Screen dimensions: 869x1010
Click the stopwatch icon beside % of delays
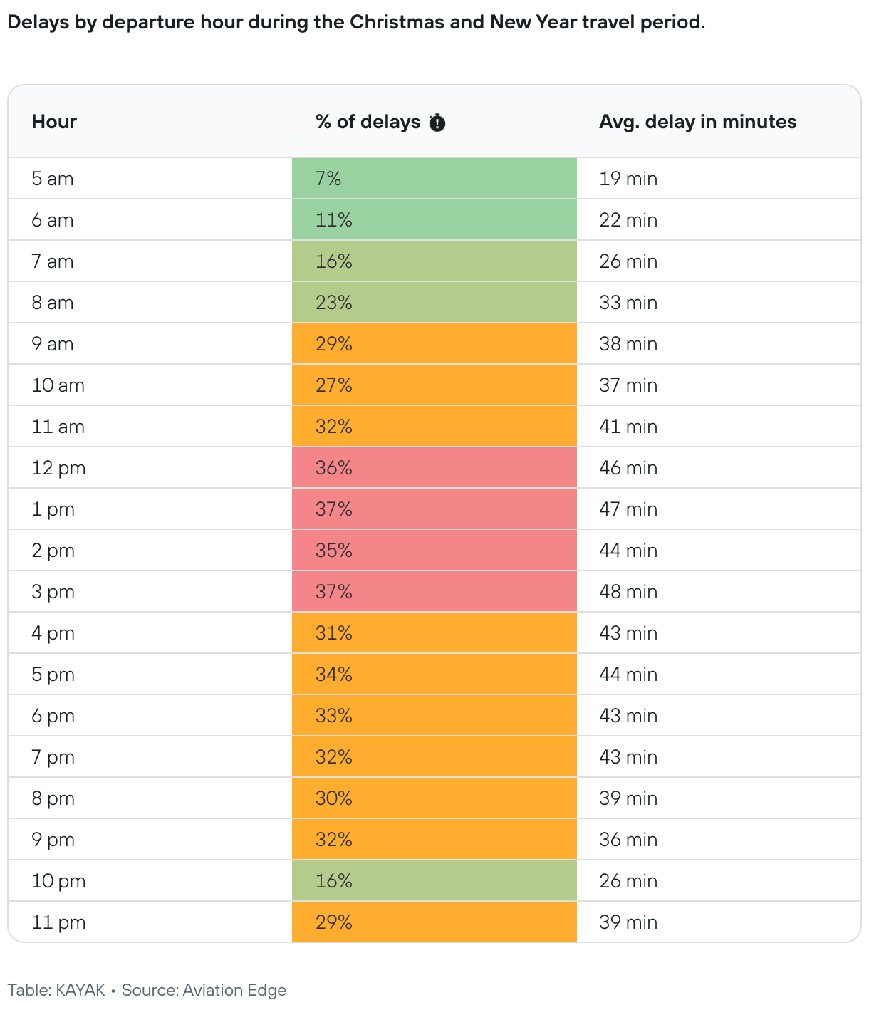(437, 123)
